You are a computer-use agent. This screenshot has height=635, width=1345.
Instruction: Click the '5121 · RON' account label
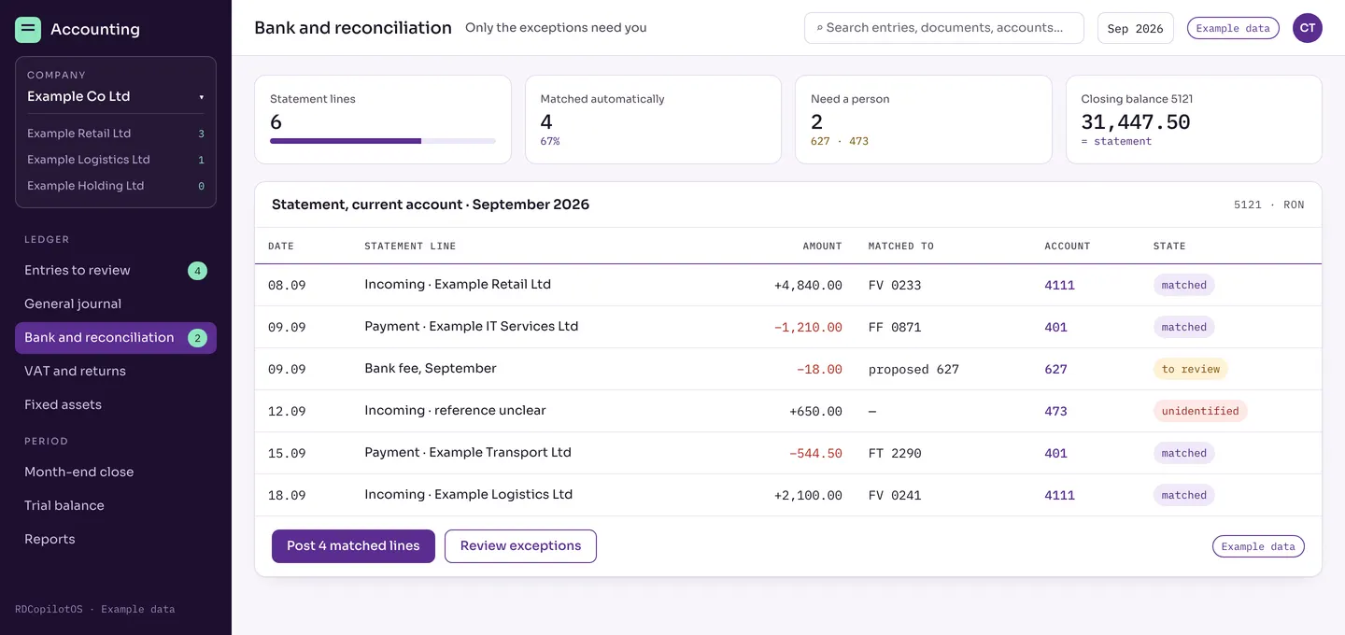click(1268, 205)
